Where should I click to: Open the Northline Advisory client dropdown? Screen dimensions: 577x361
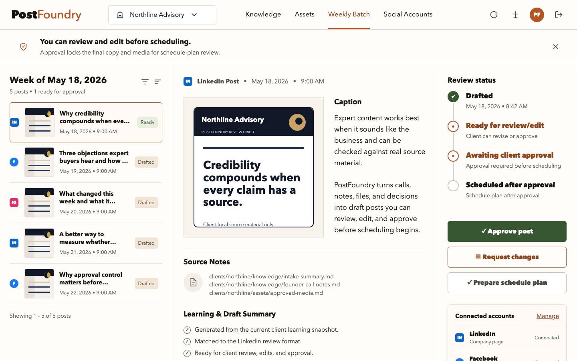point(162,15)
